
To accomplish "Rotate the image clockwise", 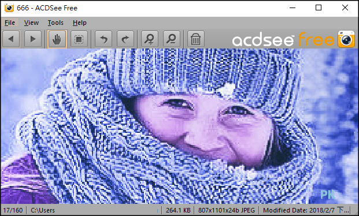I will point(125,39).
